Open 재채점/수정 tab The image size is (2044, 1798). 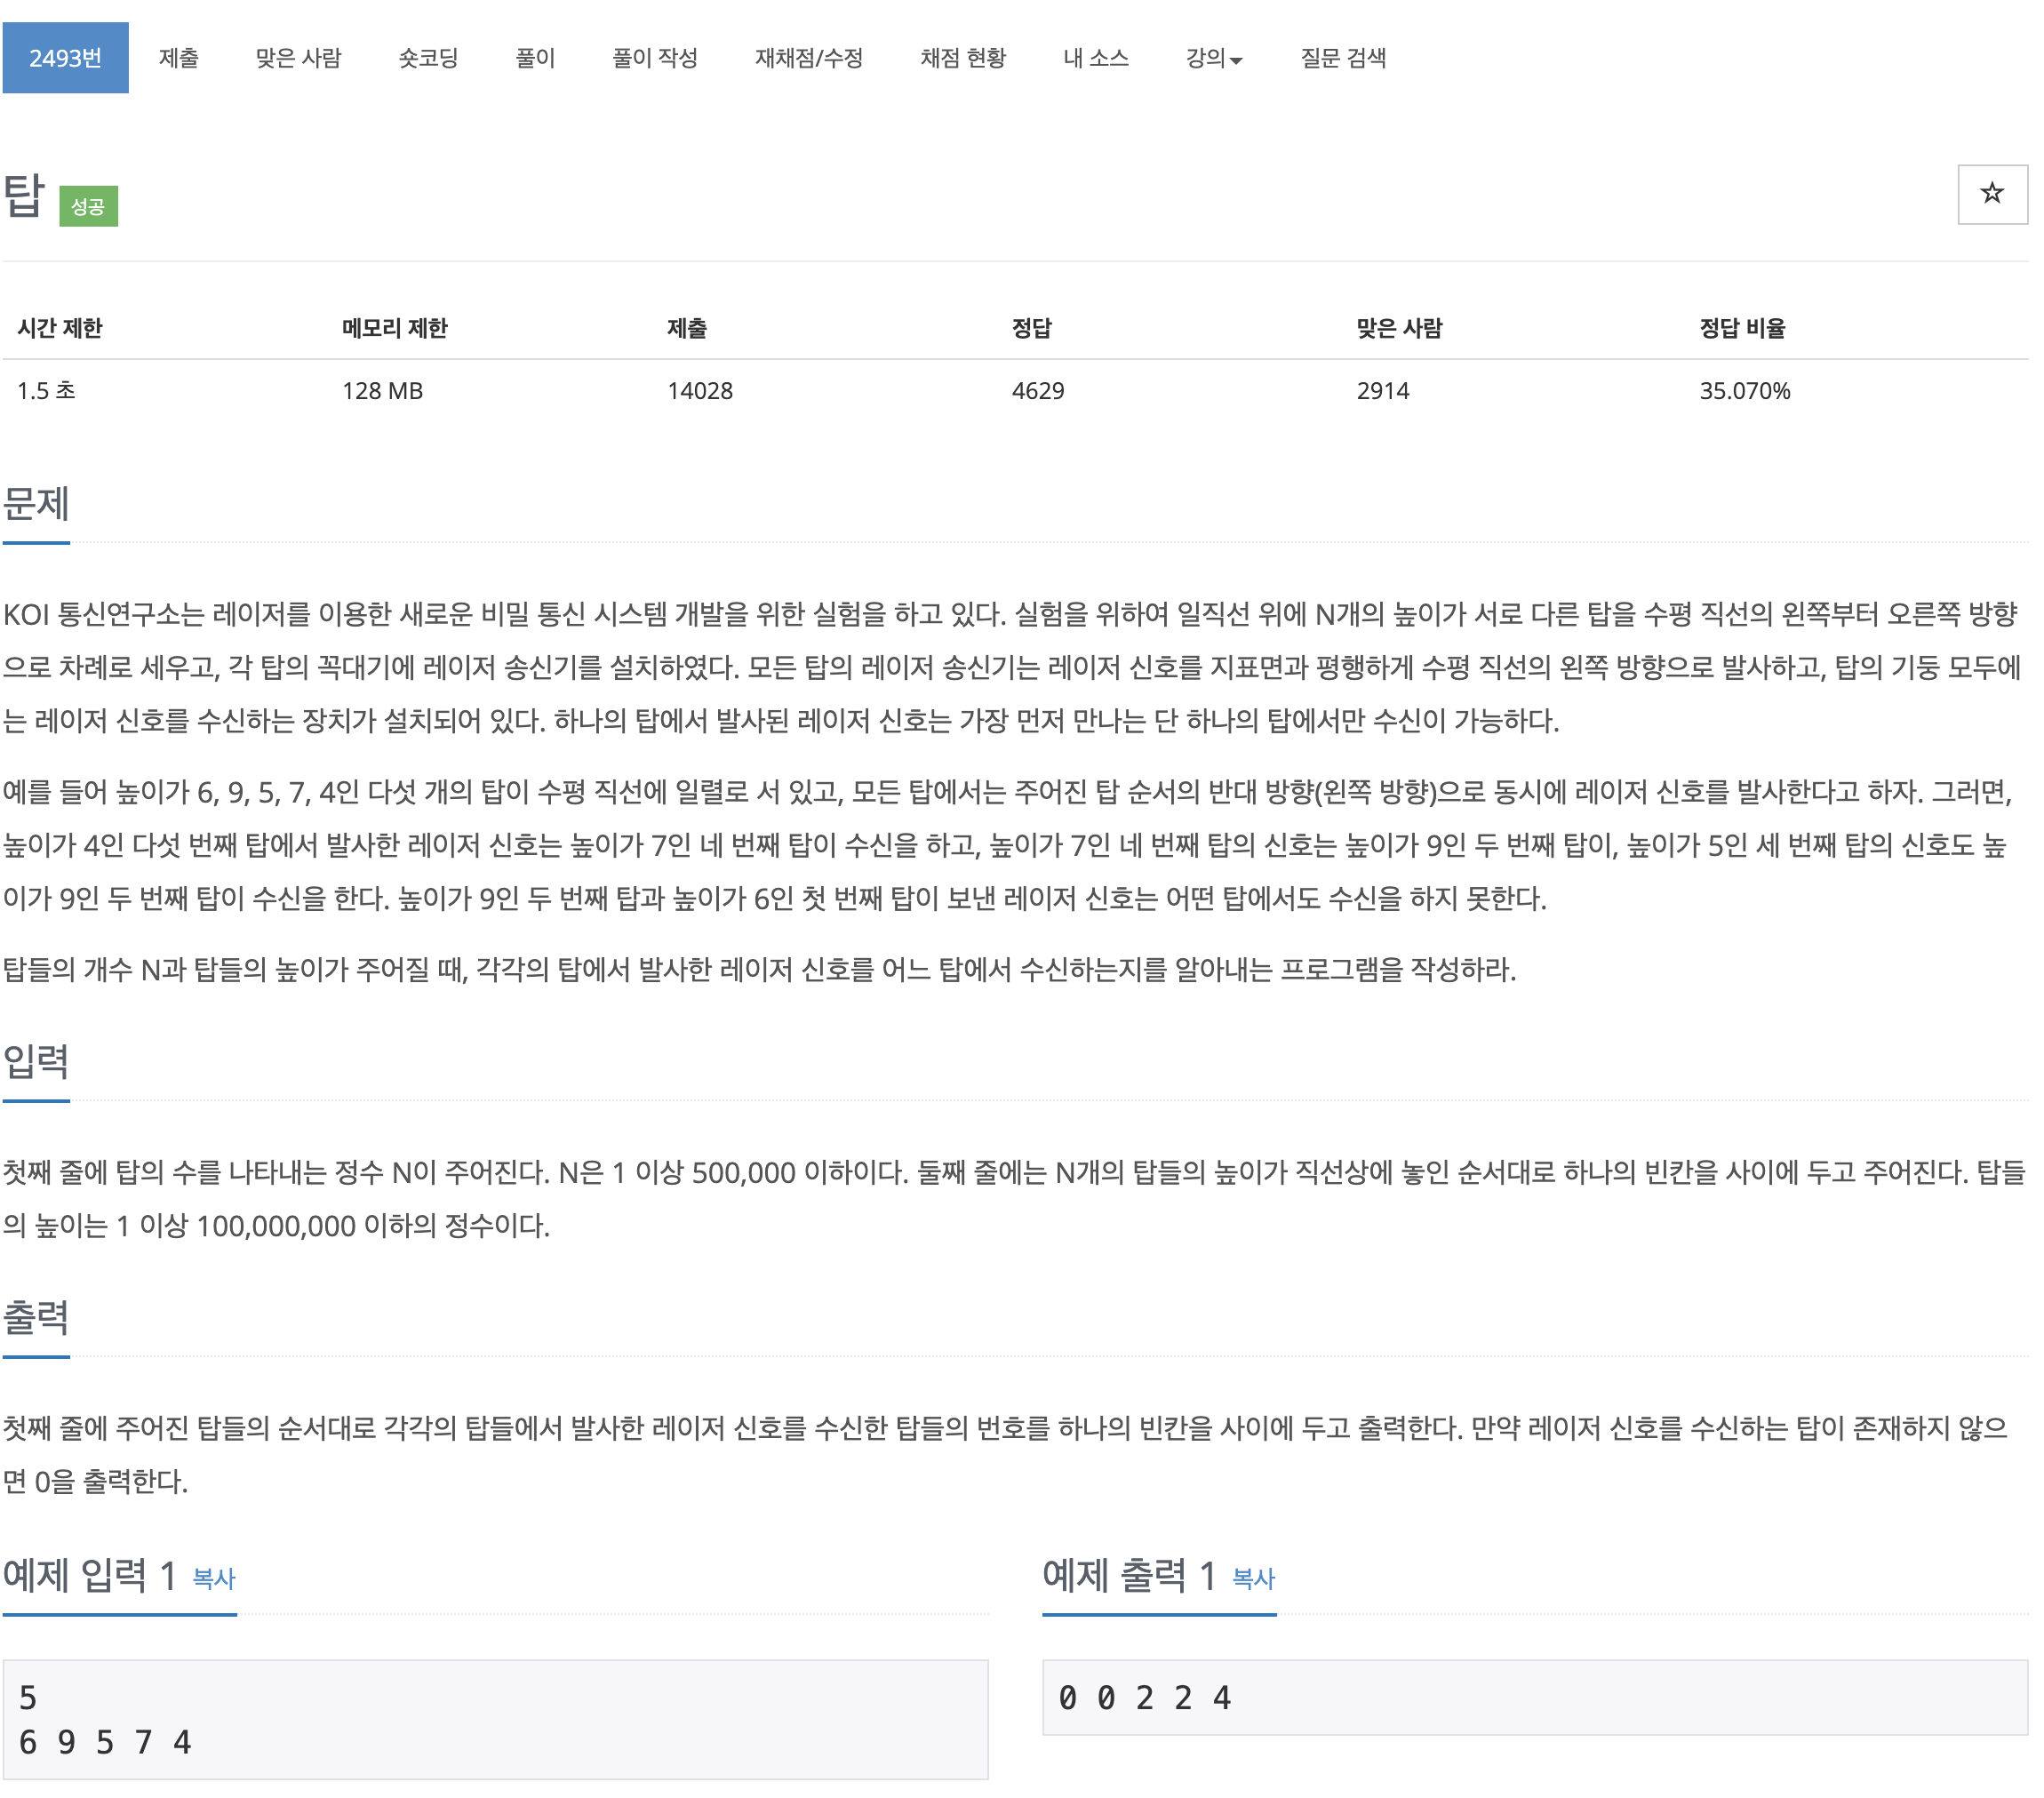[808, 58]
